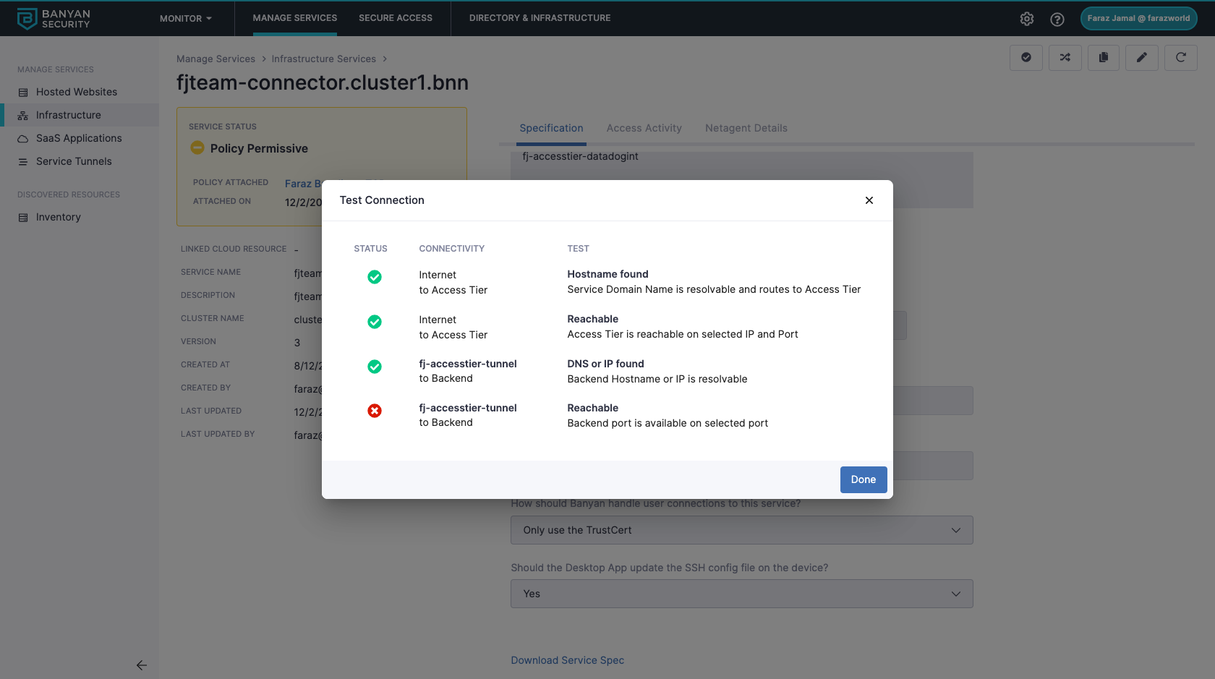The width and height of the screenshot is (1215, 679).
Task: Open the Netagent Details tab
Action: click(746, 128)
